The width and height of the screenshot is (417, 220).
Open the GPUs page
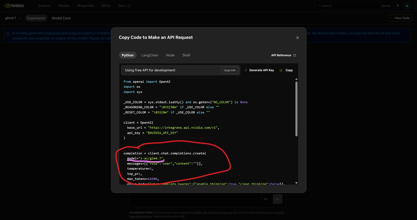pos(106,6)
